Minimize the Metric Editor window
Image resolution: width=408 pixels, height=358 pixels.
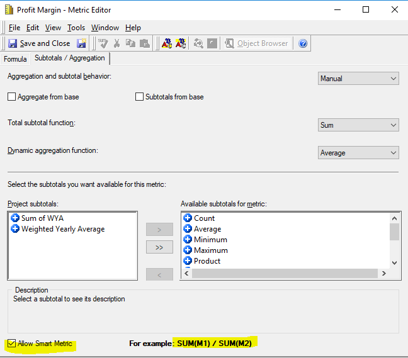[337, 9]
